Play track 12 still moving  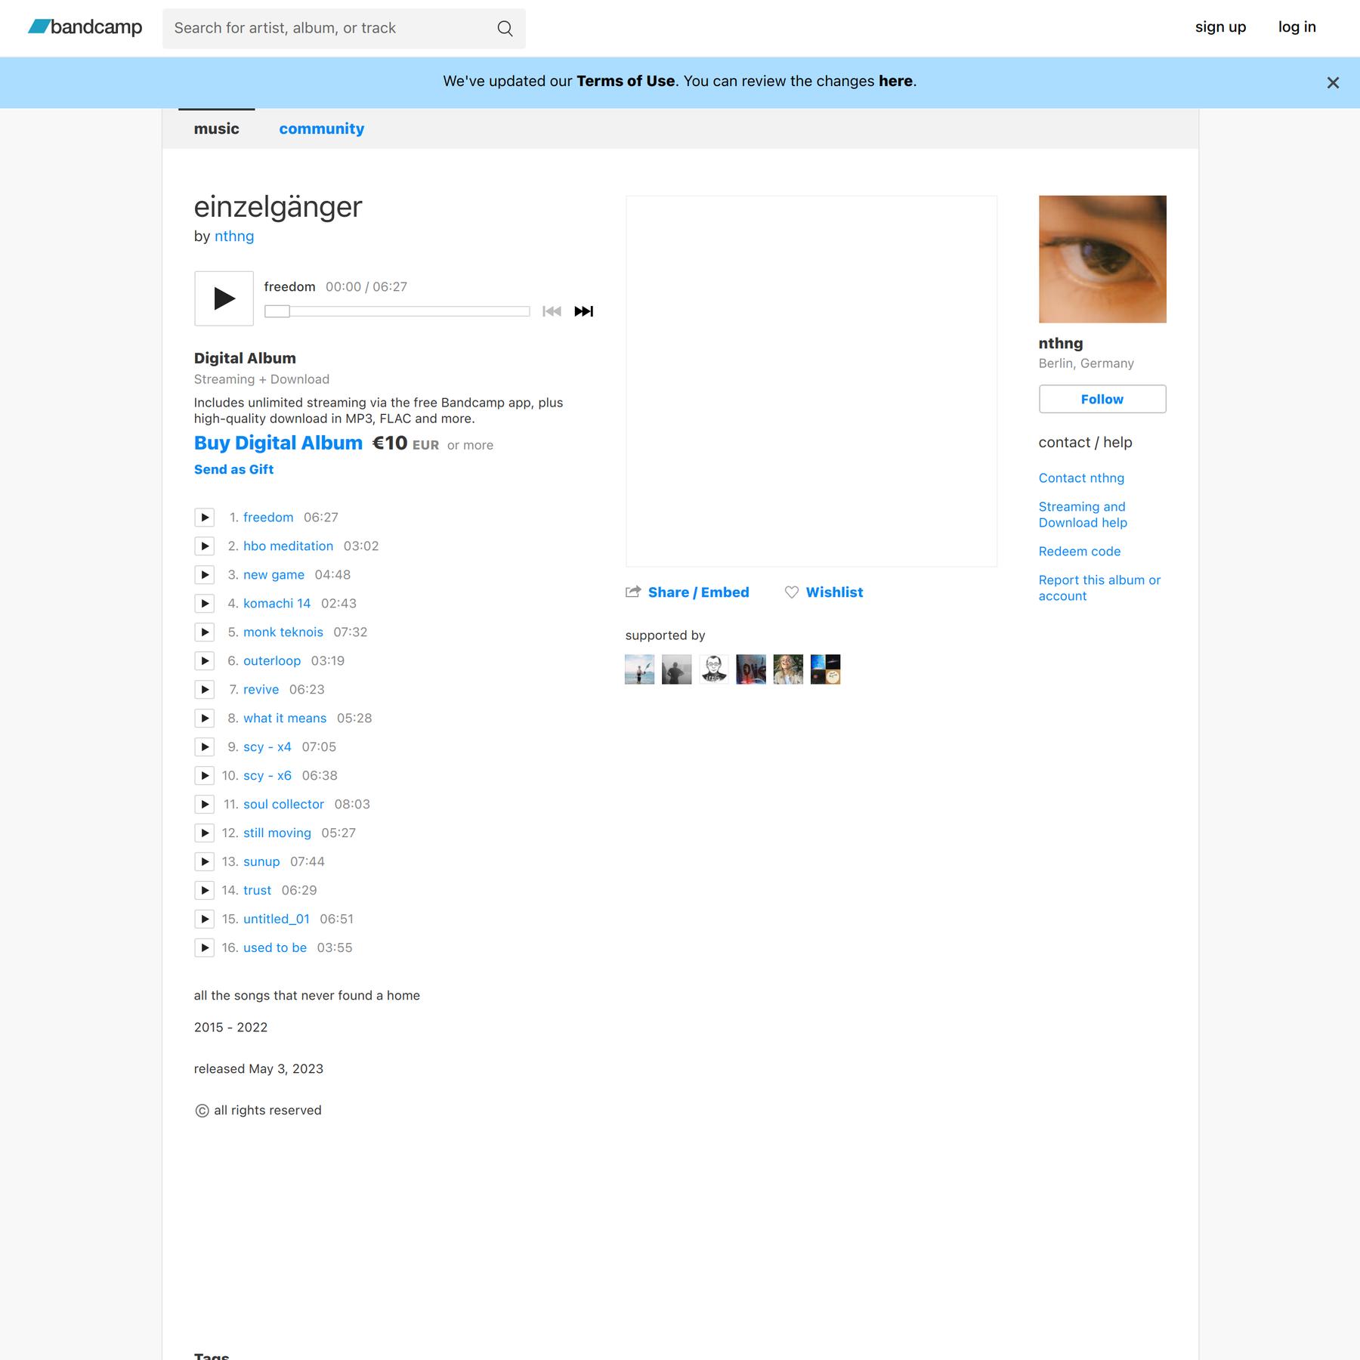coord(205,833)
